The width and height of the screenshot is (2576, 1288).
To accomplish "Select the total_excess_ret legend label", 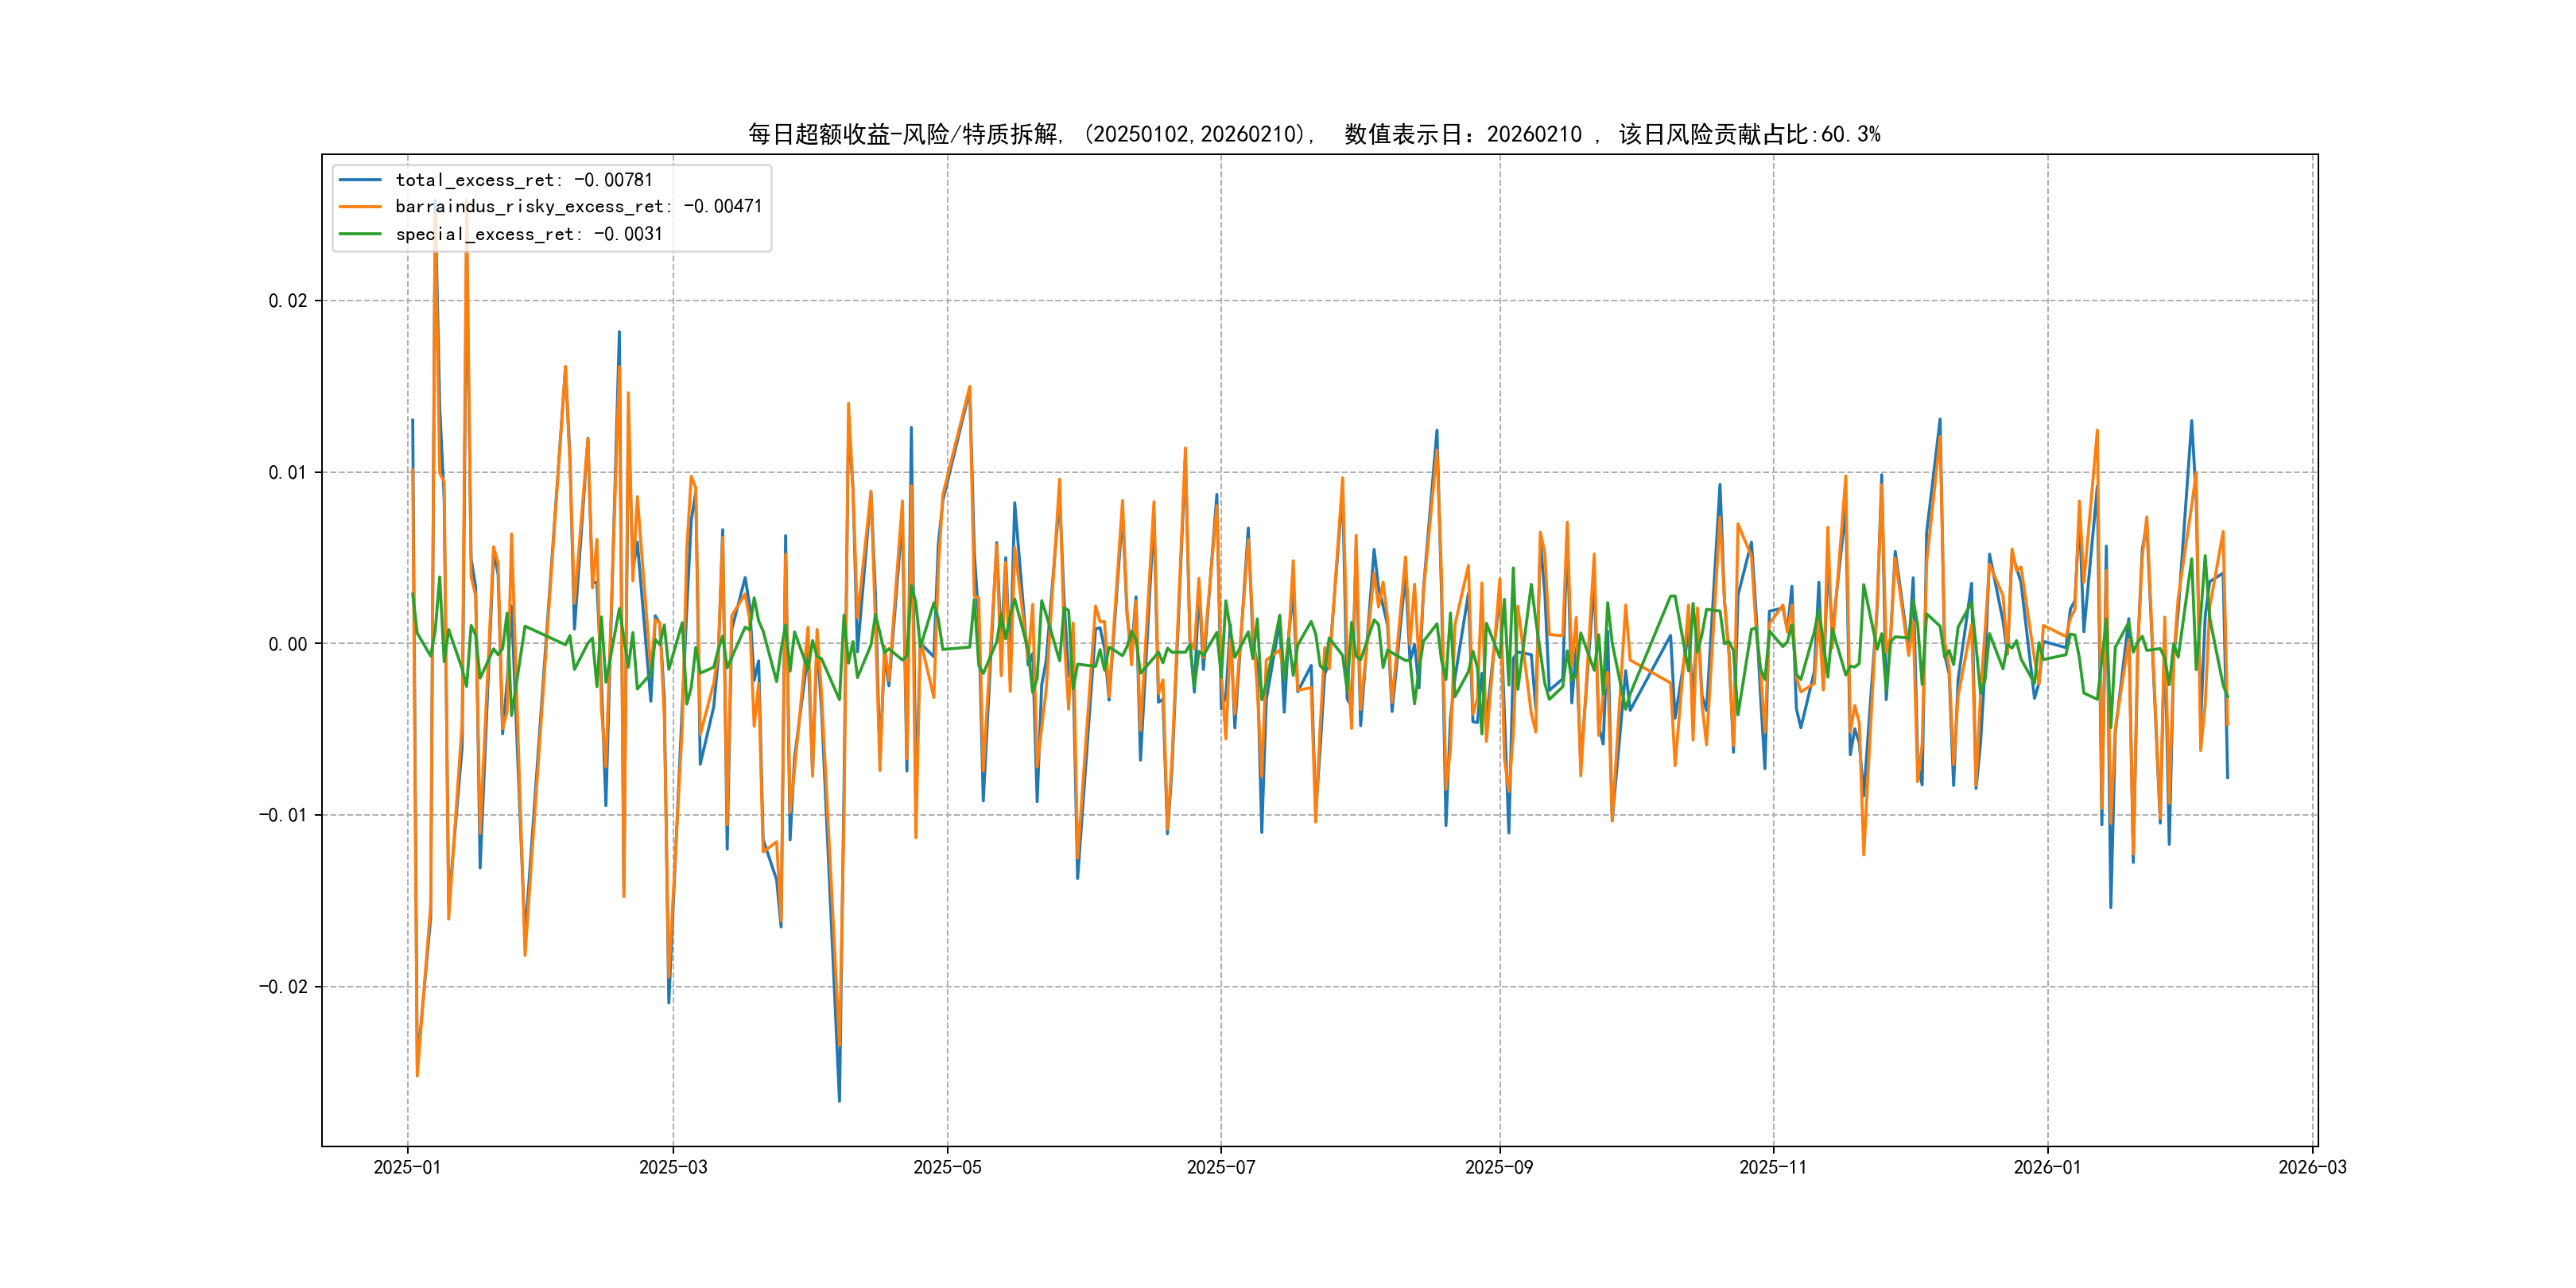I will click(x=524, y=180).
